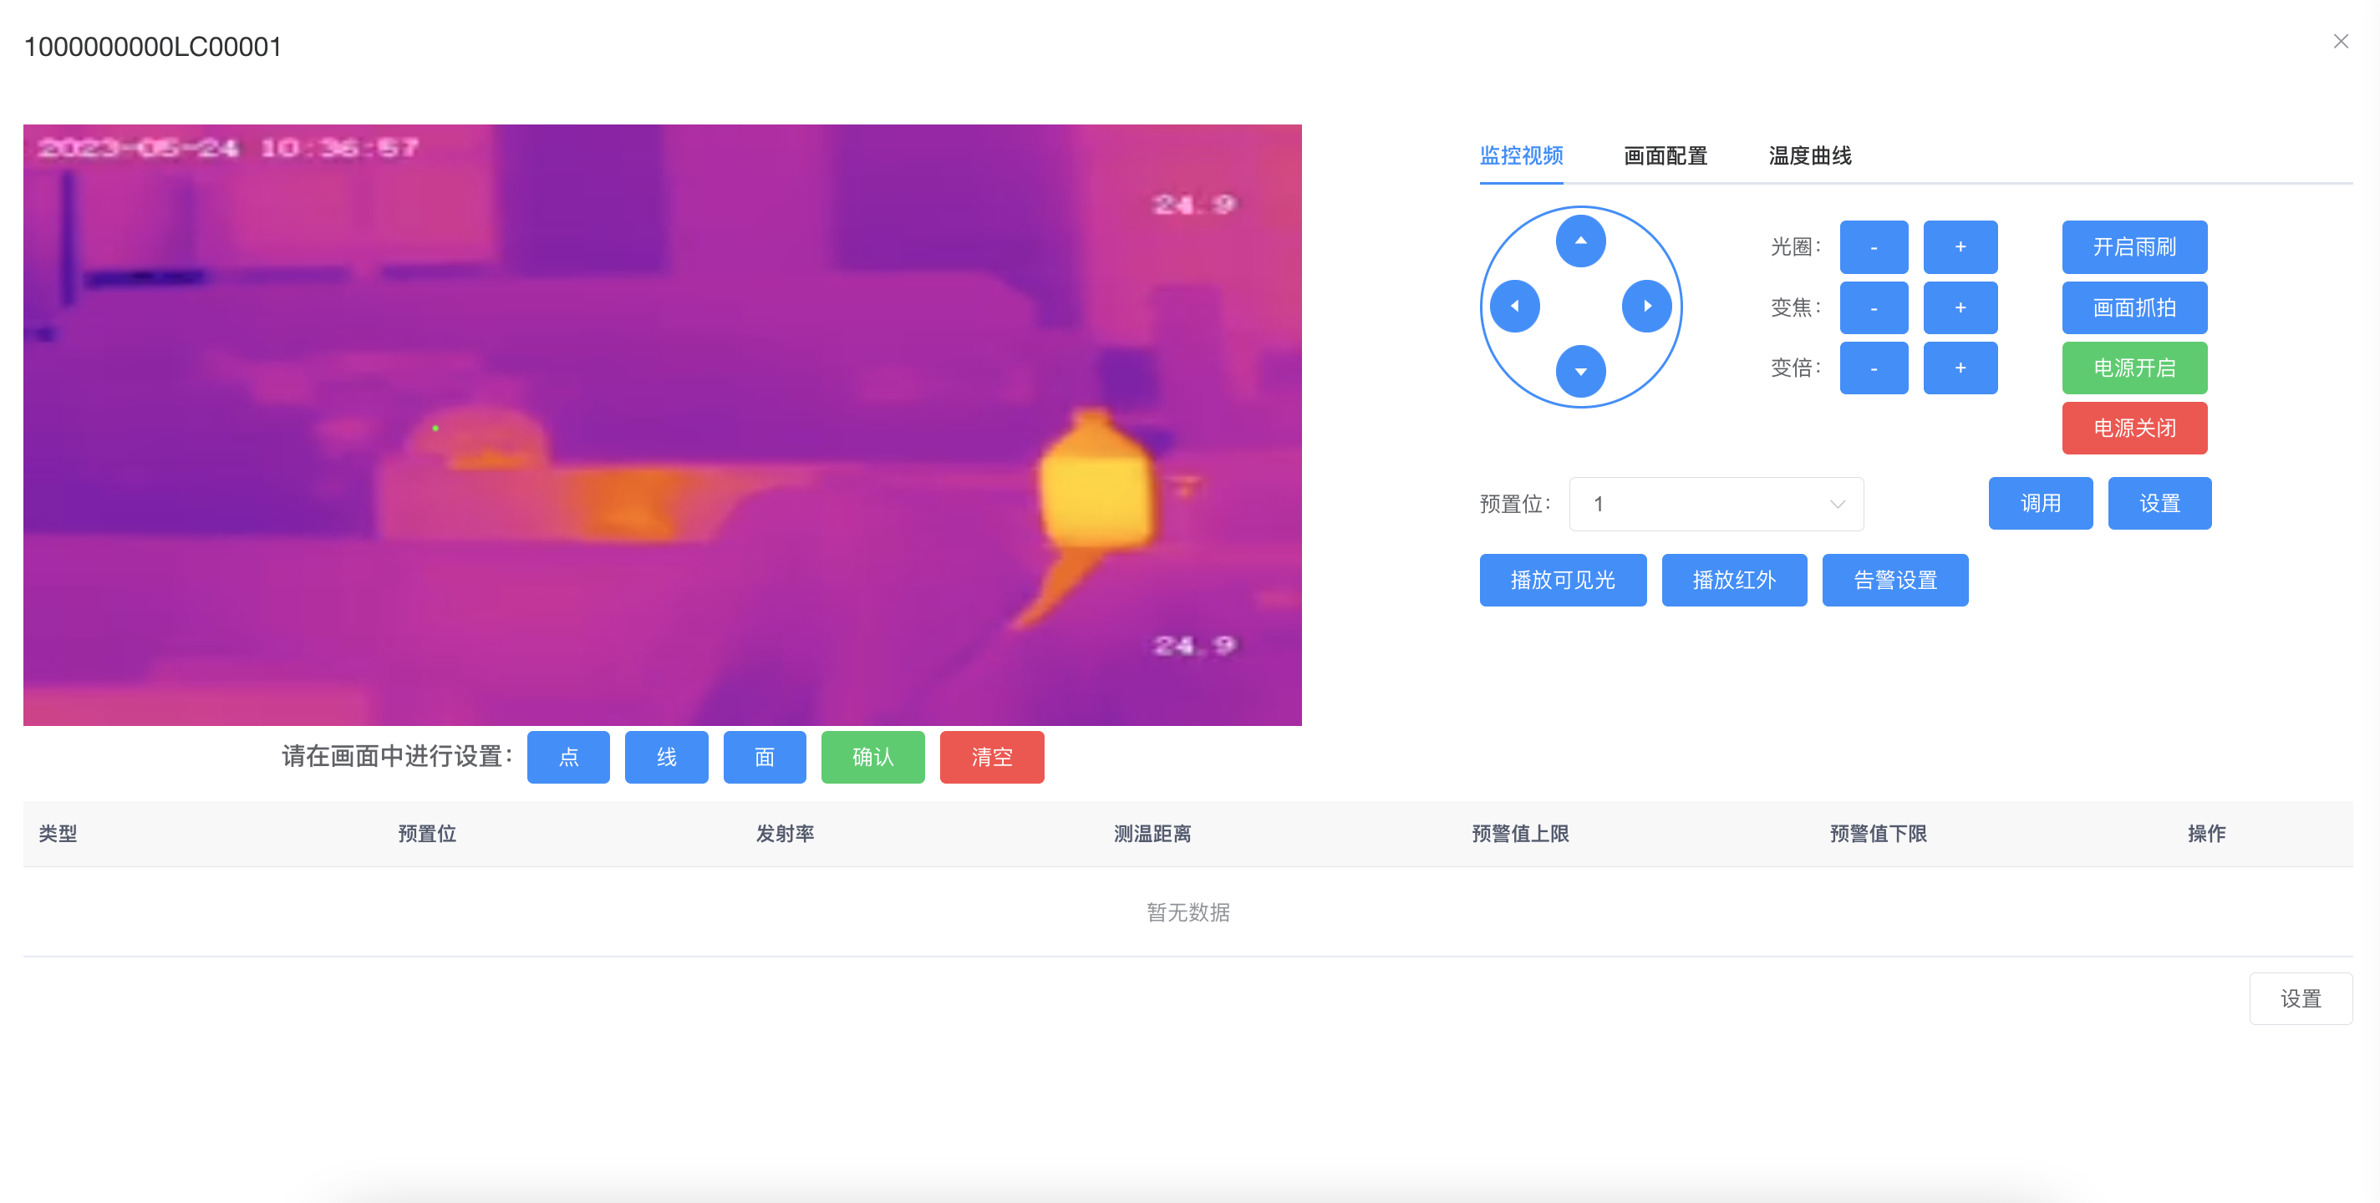Image resolution: width=2380 pixels, height=1203 pixels.
Task: Click the 预警值上限 column header
Action: pyautogui.click(x=1520, y=834)
